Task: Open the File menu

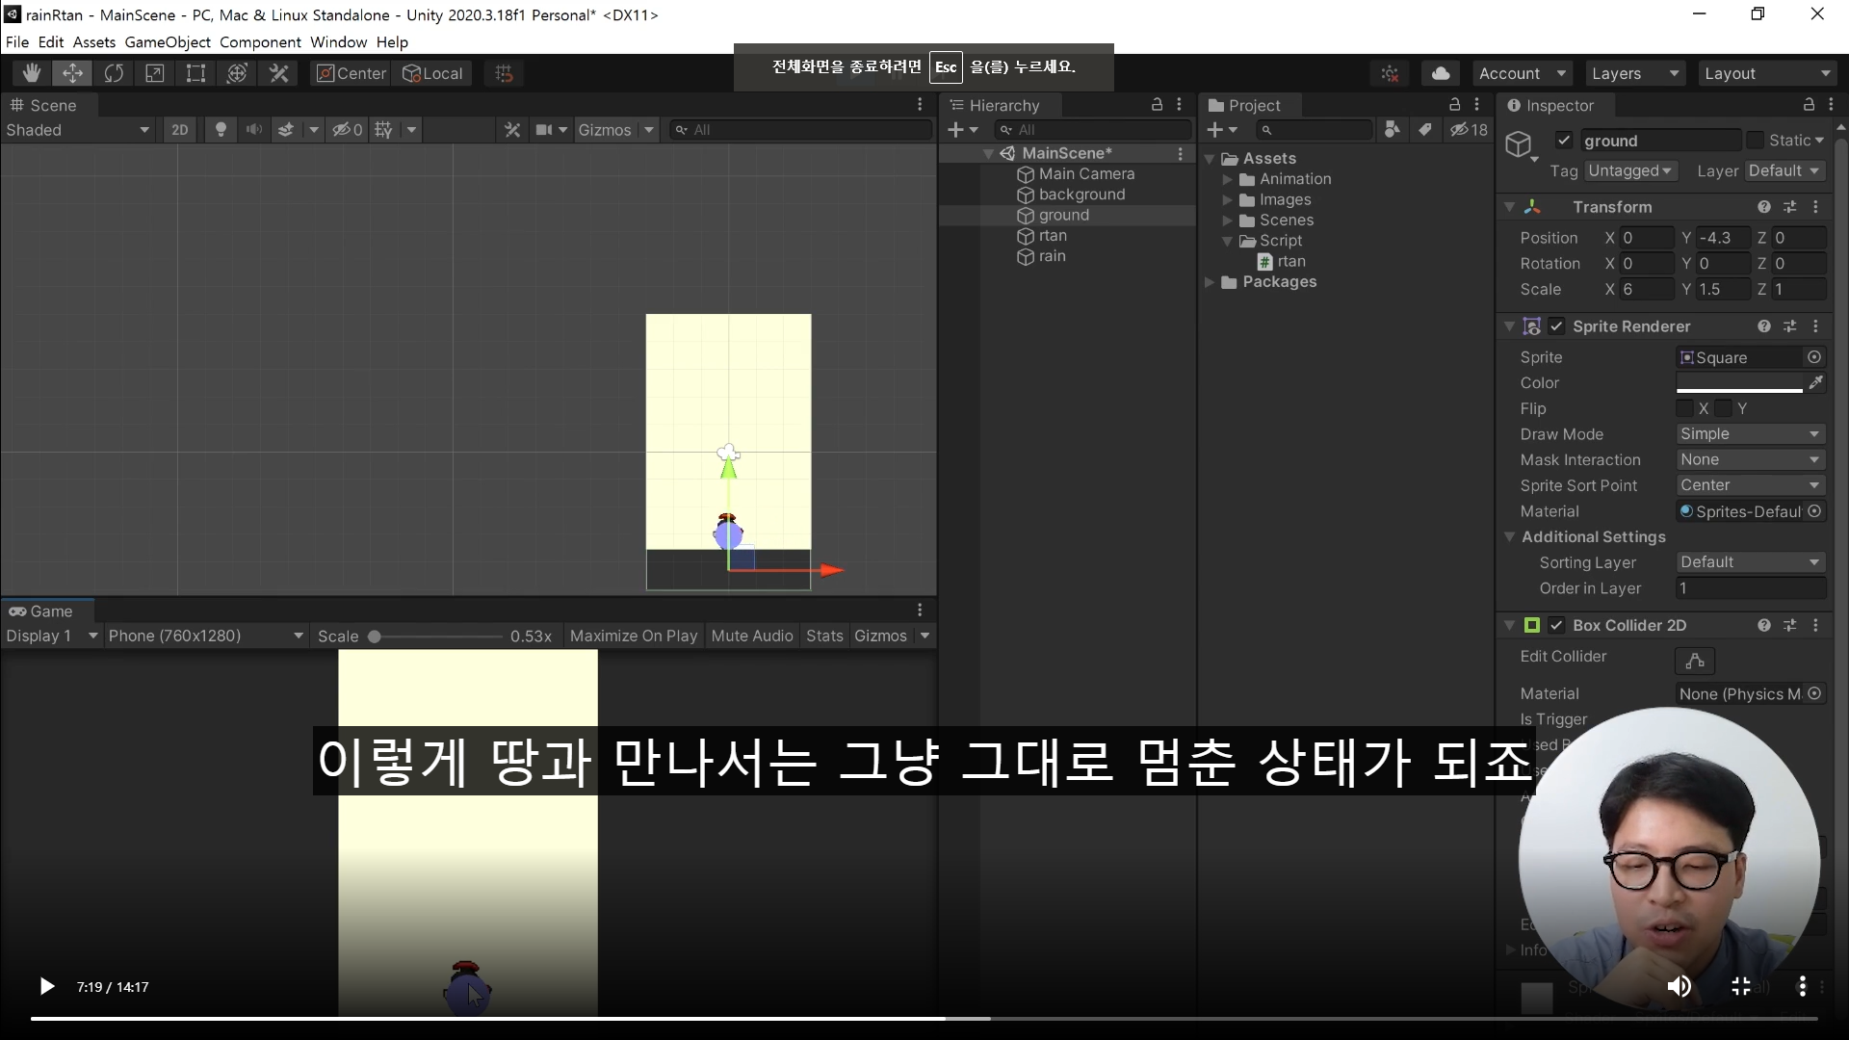Action: [x=16, y=42]
